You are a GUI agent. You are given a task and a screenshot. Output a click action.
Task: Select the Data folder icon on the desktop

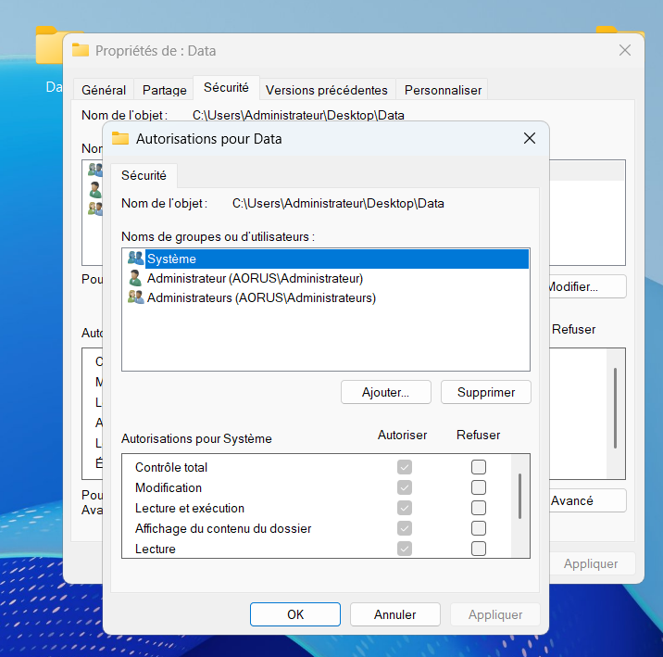click(x=48, y=46)
